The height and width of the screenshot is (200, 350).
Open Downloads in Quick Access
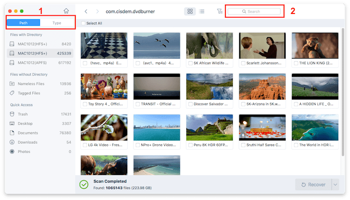click(28, 142)
